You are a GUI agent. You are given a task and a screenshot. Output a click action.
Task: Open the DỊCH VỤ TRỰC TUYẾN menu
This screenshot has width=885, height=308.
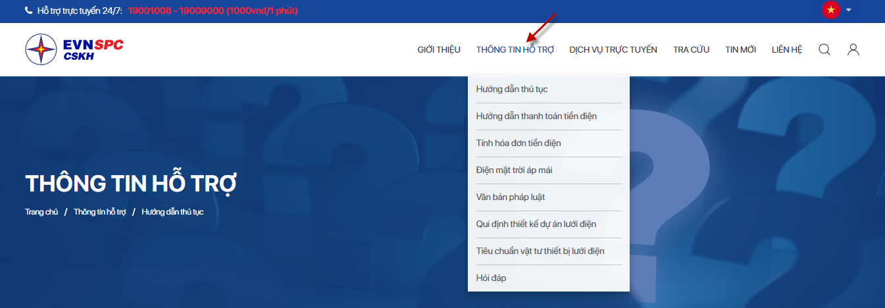tap(613, 50)
